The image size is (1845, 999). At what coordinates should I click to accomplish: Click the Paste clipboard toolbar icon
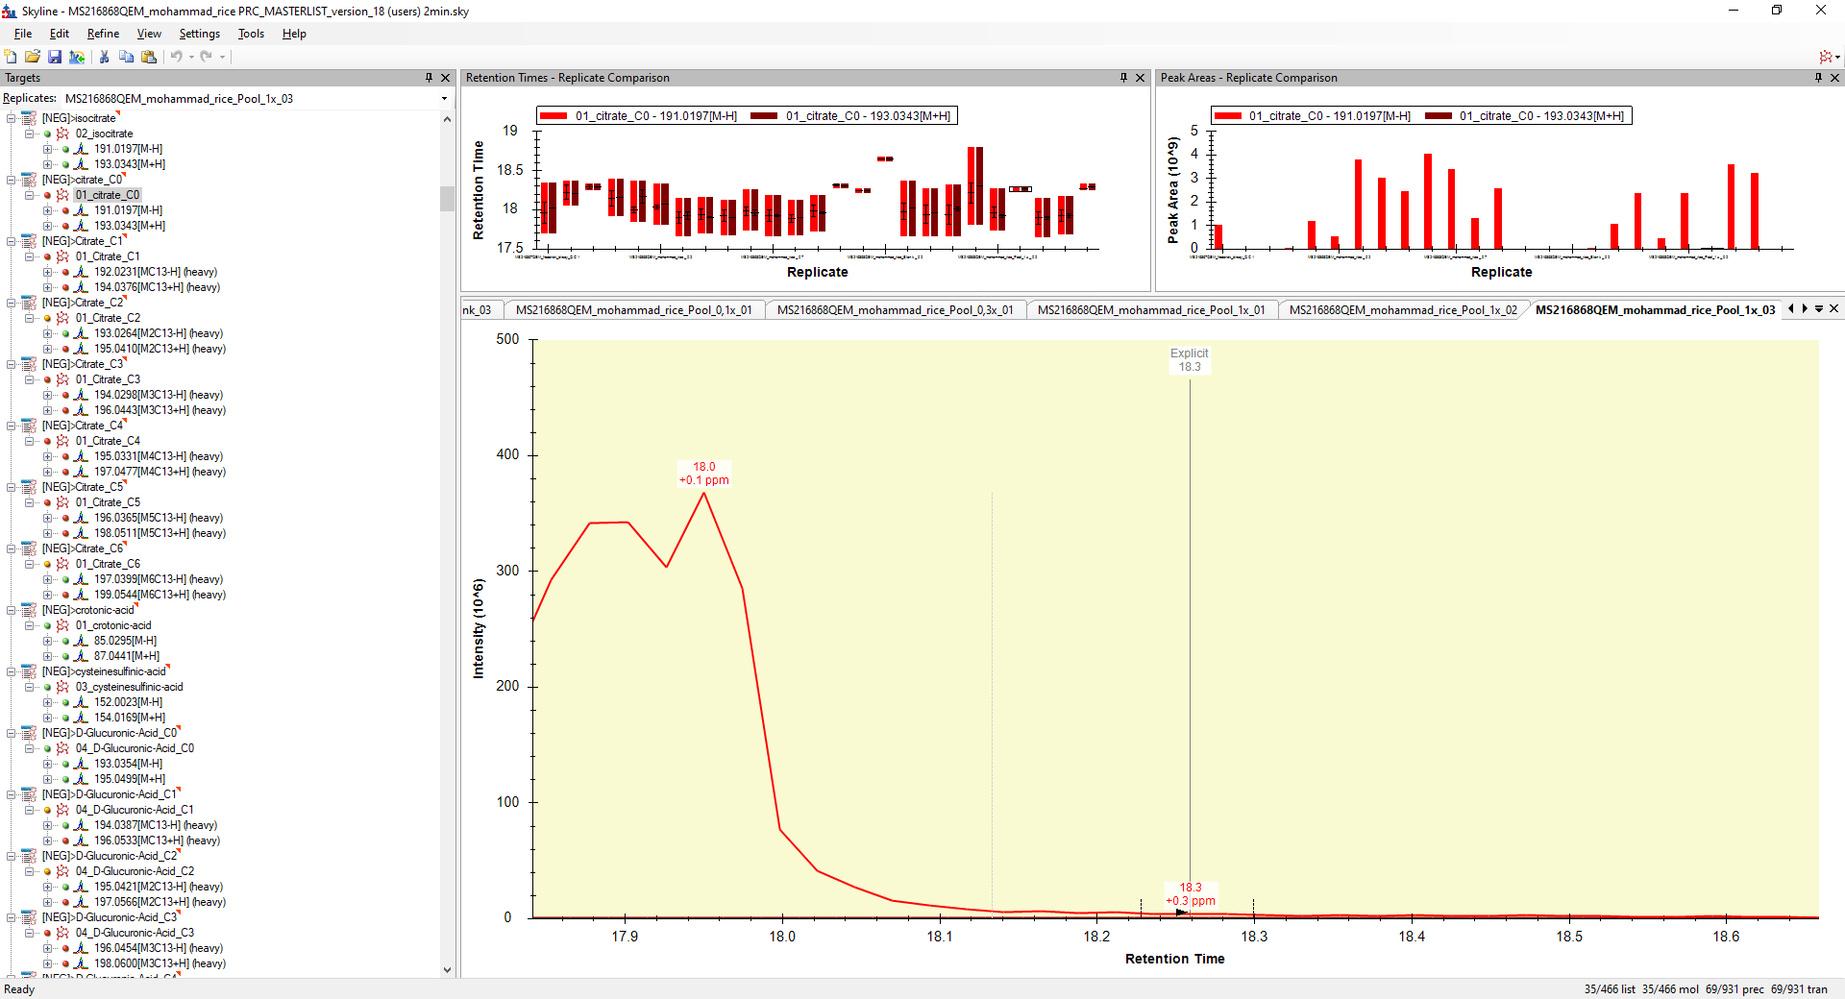(149, 57)
